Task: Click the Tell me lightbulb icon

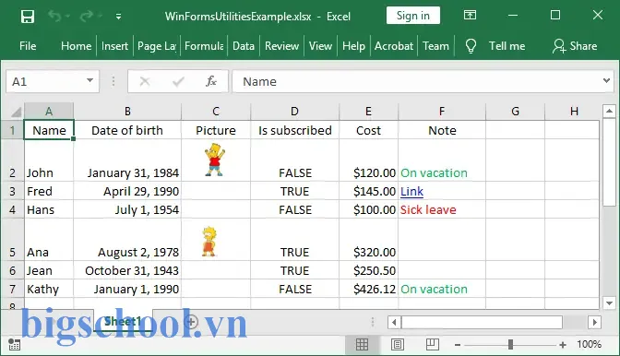Action: 471,46
